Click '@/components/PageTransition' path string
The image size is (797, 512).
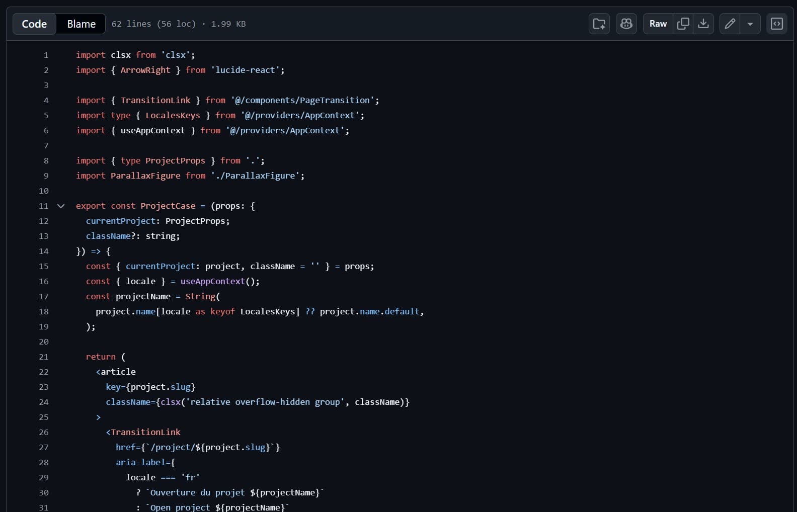(303, 100)
